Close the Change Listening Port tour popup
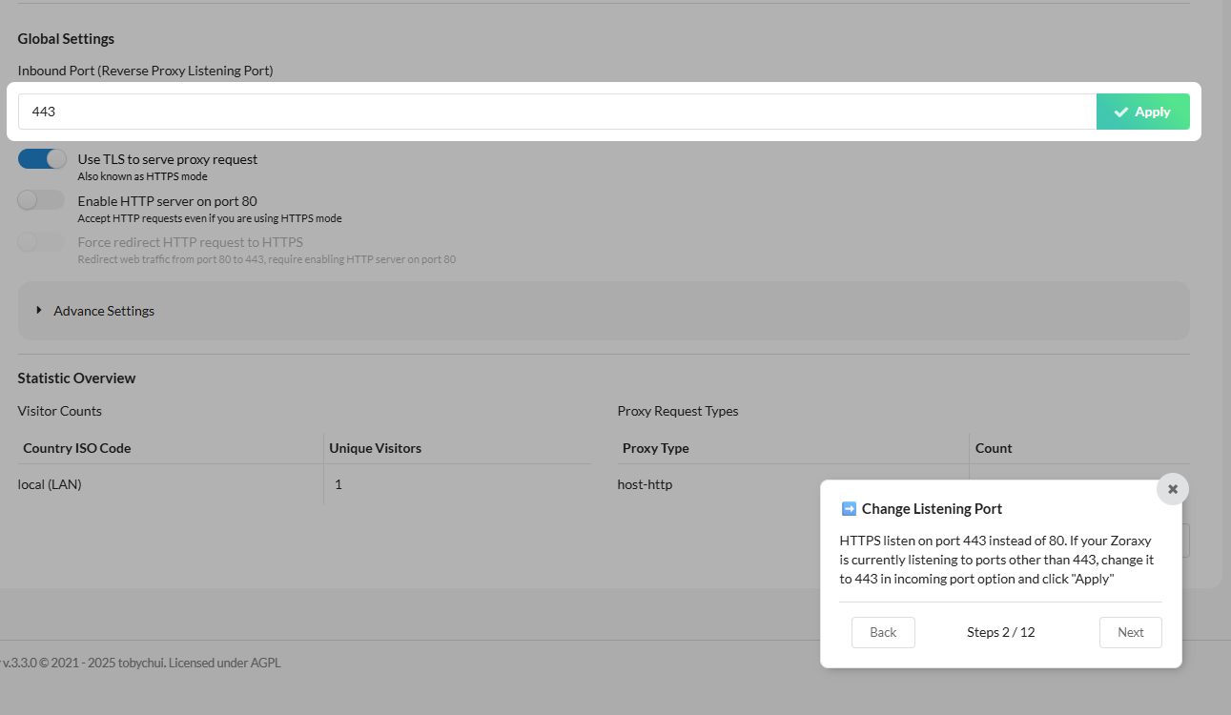The width and height of the screenshot is (1231, 715). (1173, 489)
